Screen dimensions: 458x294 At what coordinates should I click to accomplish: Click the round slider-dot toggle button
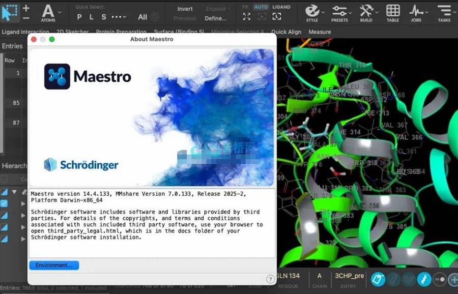point(439,279)
